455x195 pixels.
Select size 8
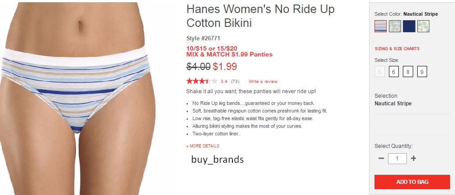point(408,71)
